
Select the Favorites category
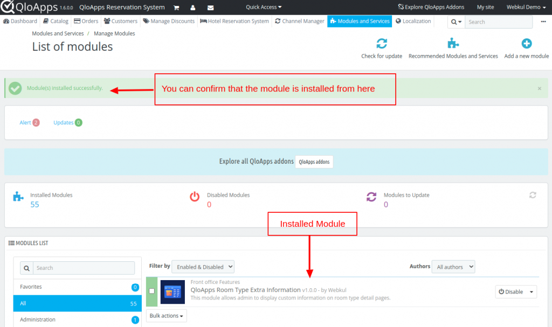pos(78,287)
